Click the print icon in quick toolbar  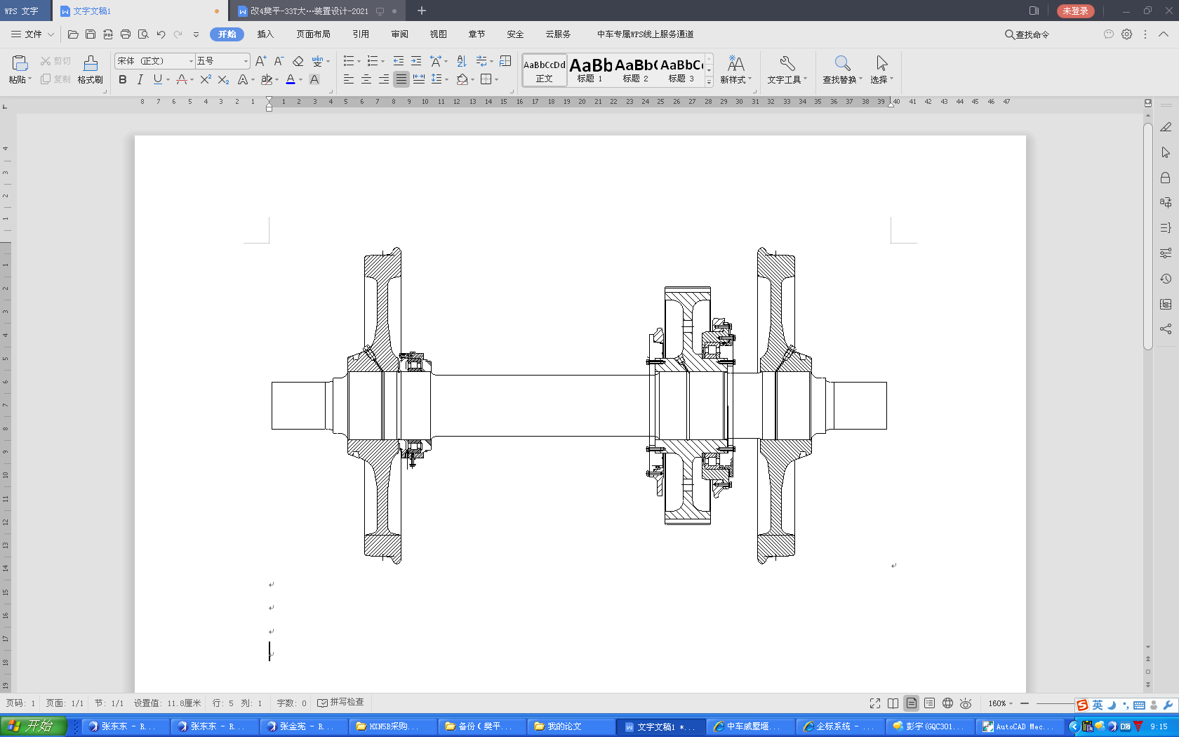coord(126,34)
